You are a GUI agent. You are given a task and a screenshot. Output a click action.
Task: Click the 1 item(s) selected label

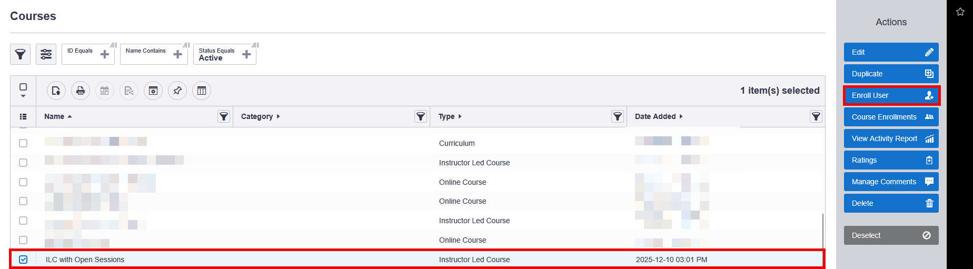pyautogui.click(x=780, y=91)
